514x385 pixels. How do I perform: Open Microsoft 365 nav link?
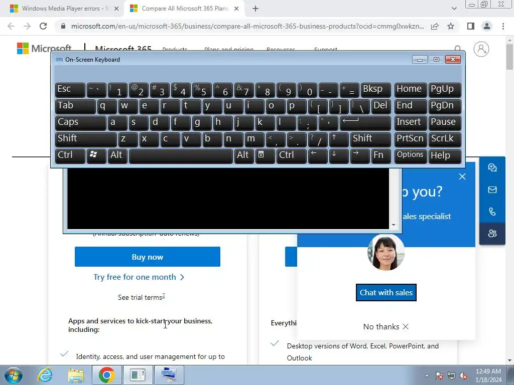pyautogui.click(x=123, y=49)
